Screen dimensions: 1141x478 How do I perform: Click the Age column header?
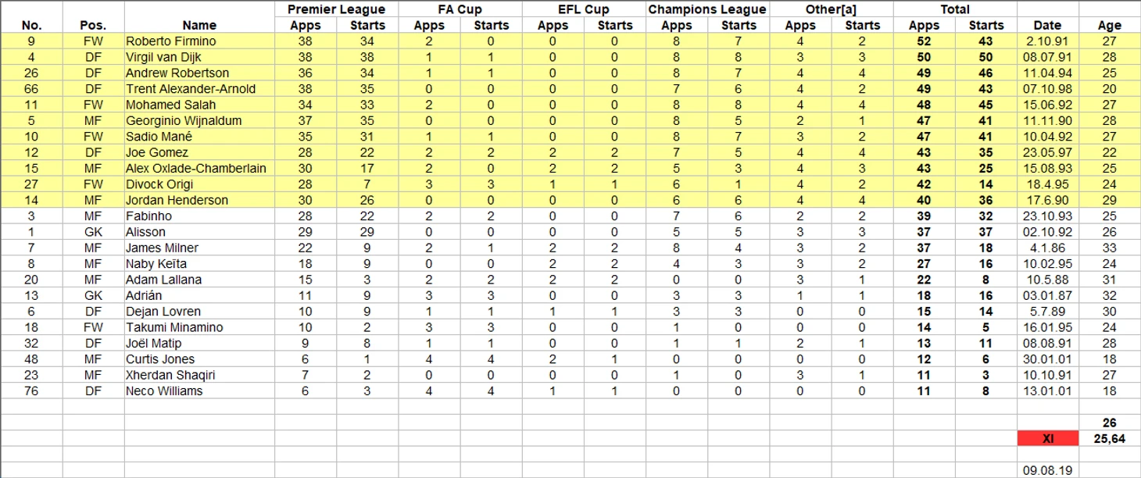(1109, 25)
